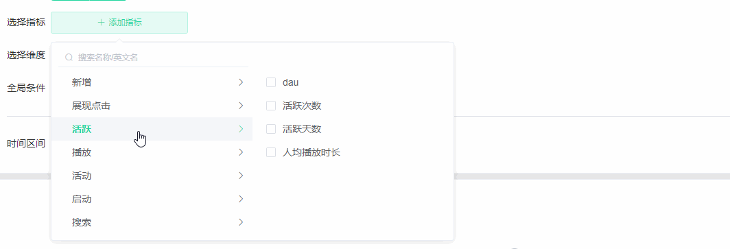Choose the 播放 menu category
The image size is (730, 249).
152,152
